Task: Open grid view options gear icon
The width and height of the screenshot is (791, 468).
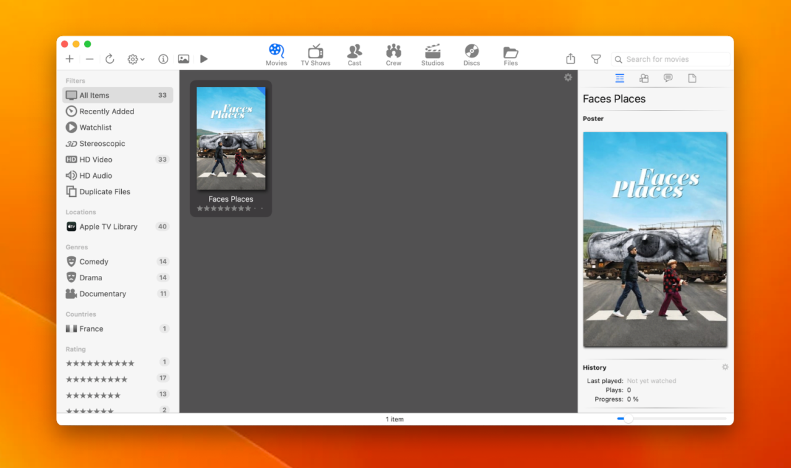Action: click(568, 77)
